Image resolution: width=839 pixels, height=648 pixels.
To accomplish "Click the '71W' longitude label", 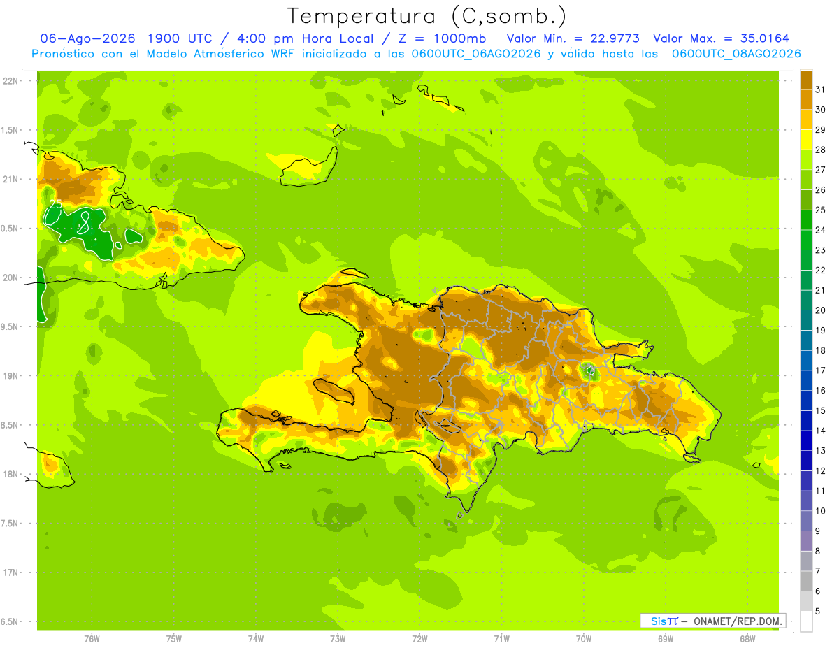I will (x=501, y=639).
